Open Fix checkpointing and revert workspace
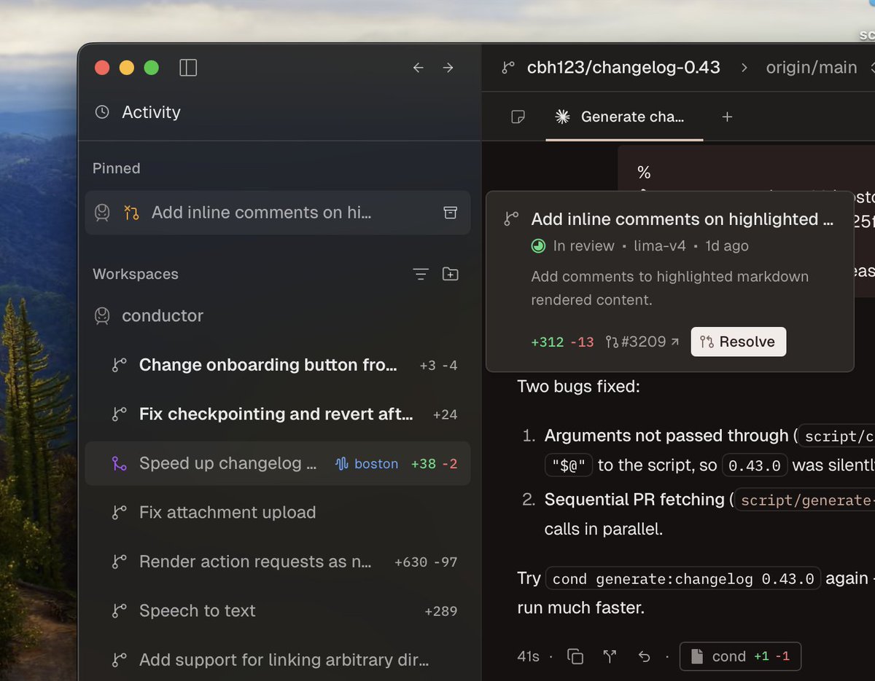Screen dimensions: 875x681 click(277, 414)
